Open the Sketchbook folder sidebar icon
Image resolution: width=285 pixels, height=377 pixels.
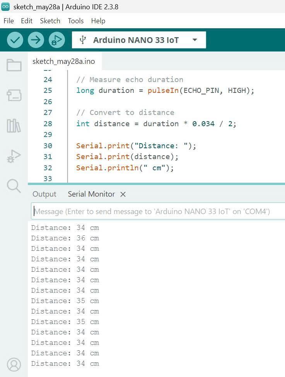click(x=14, y=65)
